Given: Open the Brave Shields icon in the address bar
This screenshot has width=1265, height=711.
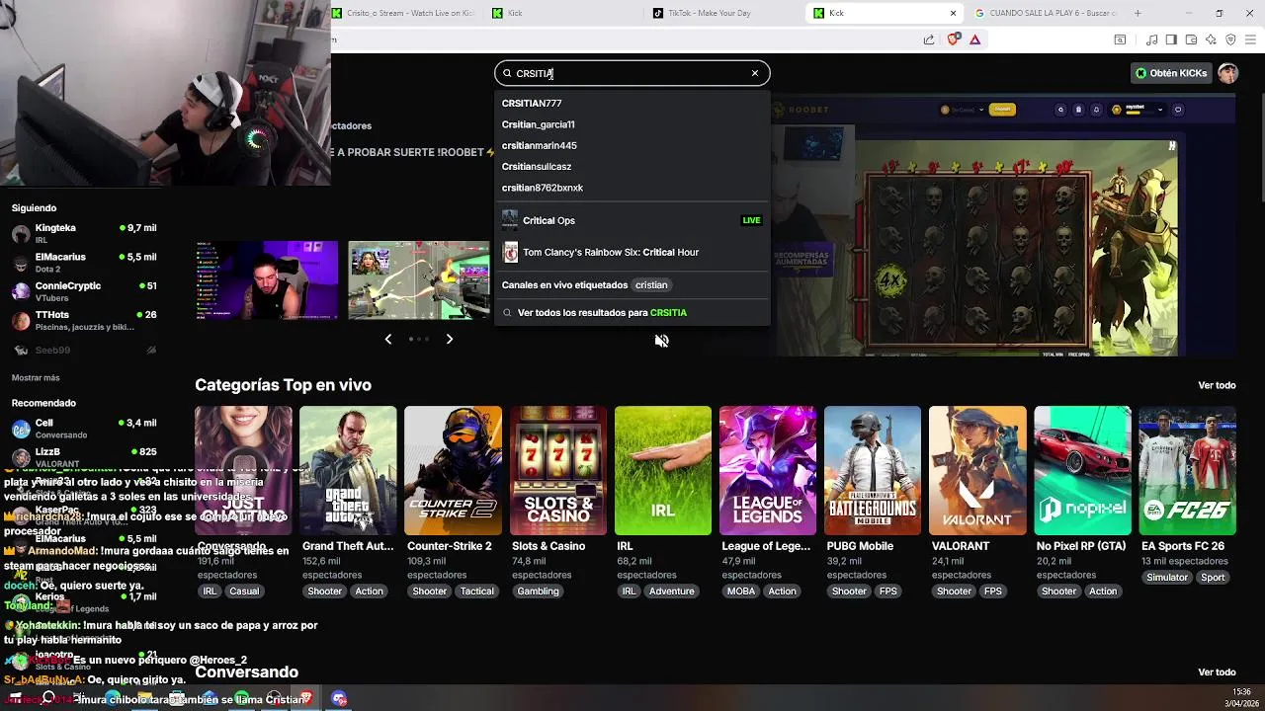Looking at the screenshot, I should pyautogui.click(x=953, y=39).
